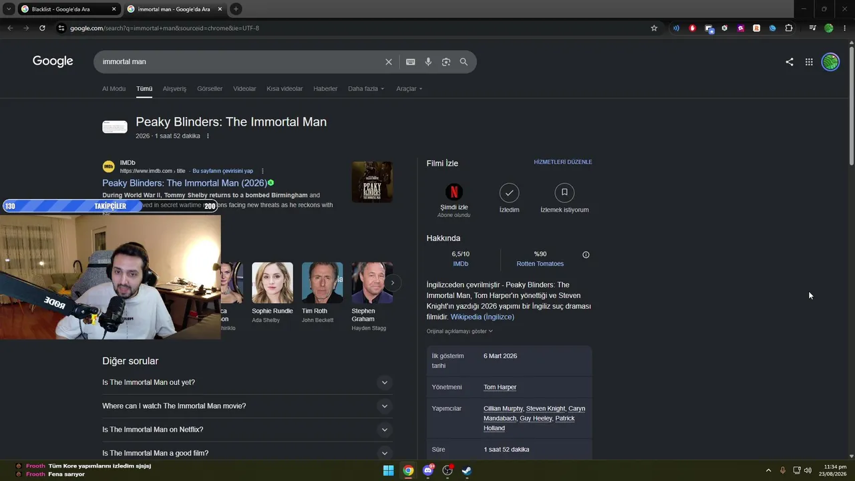Clear the search box with the X
The width and height of the screenshot is (855, 481).
point(389,62)
